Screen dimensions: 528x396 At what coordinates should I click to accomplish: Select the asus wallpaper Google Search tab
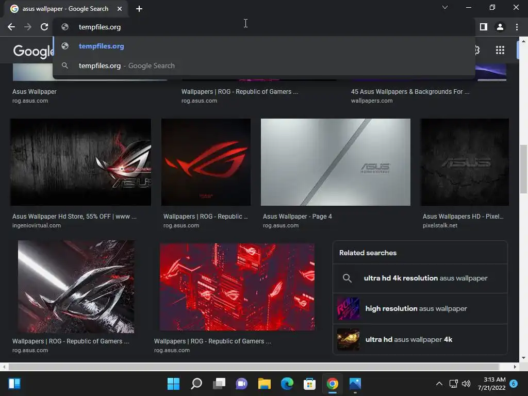[65, 9]
